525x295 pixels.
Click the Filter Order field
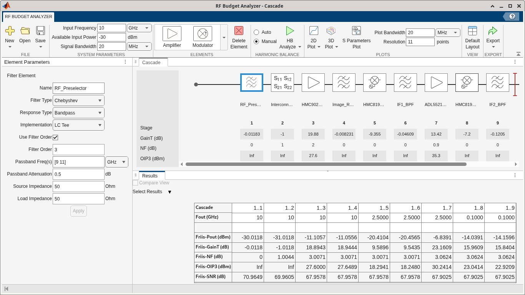point(78,149)
